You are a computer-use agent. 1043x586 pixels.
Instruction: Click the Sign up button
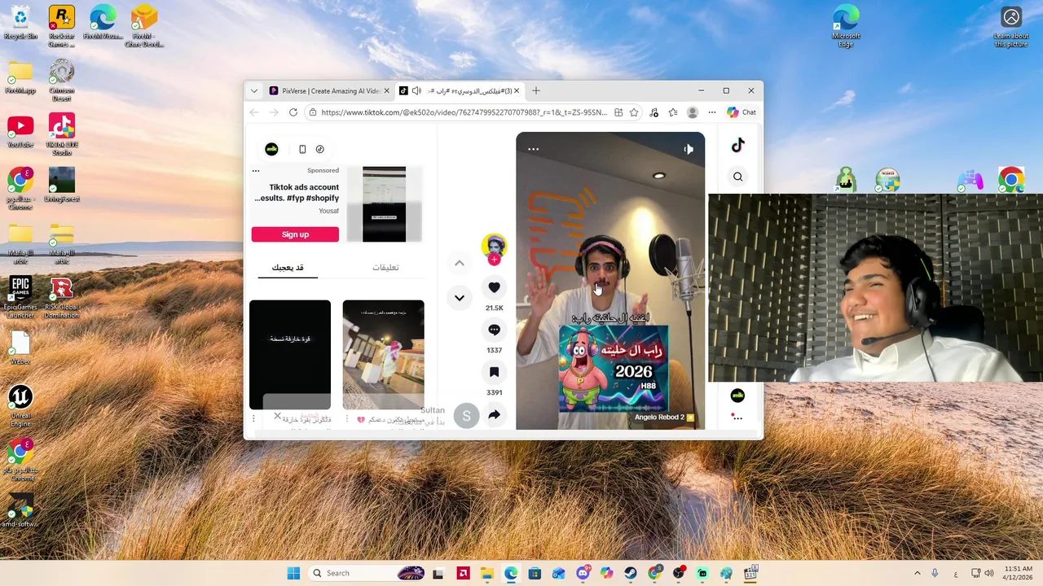[295, 234]
